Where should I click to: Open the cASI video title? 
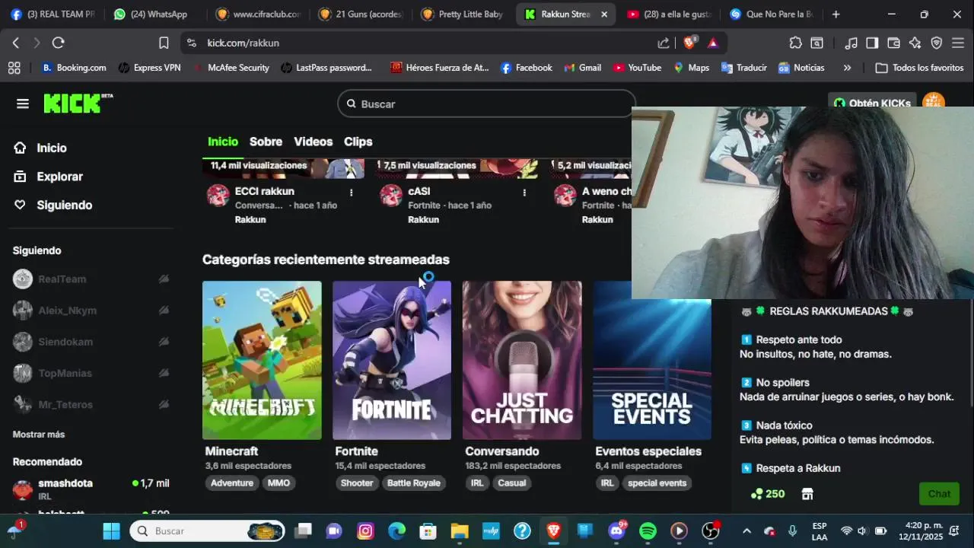point(419,191)
